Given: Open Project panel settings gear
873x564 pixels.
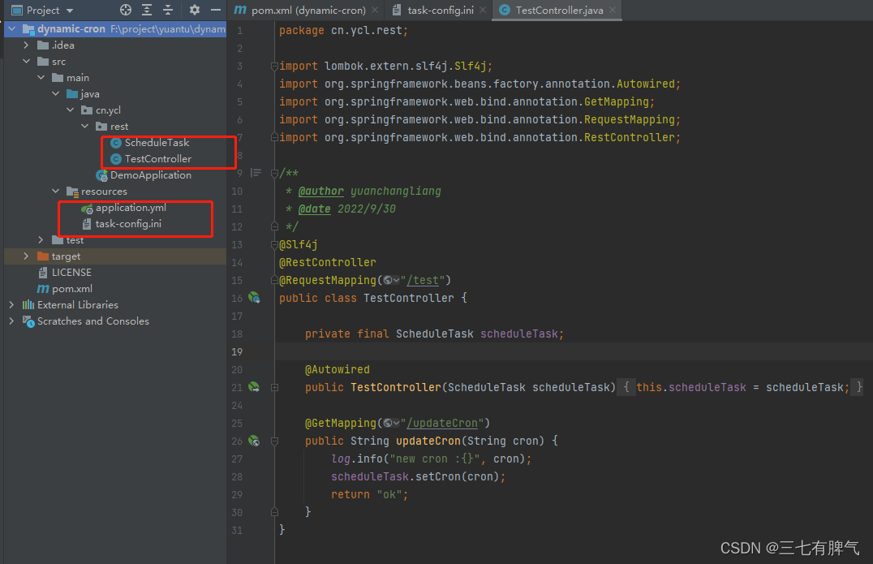Looking at the screenshot, I should click(x=195, y=11).
